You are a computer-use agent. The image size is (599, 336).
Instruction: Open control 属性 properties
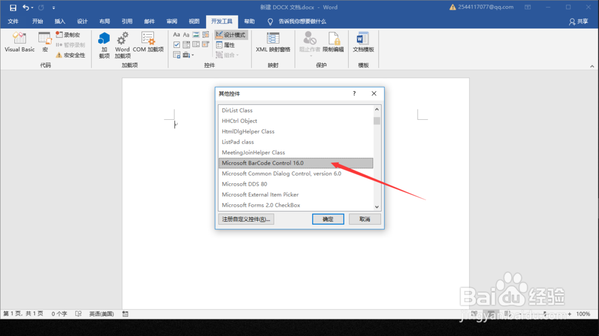225,45
